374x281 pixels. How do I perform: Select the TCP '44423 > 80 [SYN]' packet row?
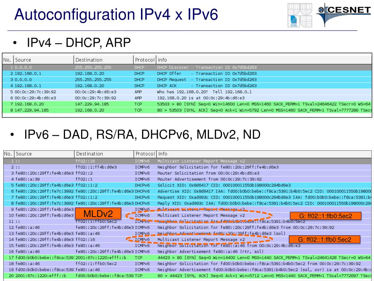point(187,258)
